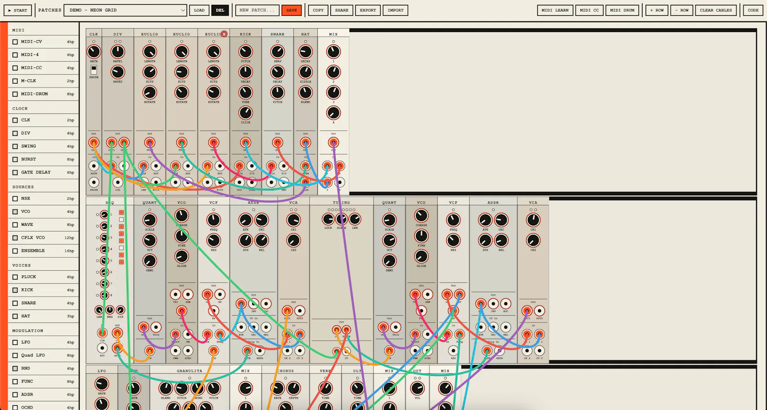The width and height of the screenshot is (767, 410).
Task: Click the second EUCLID module HITS knob
Action: (182, 72)
